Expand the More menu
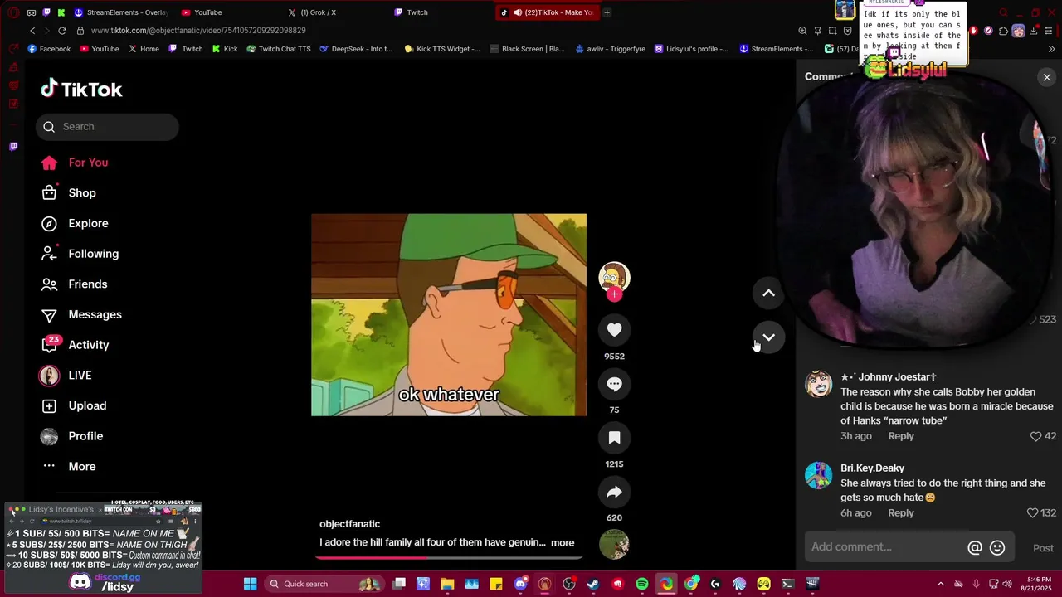Viewport: 1062px width, 597px height. (69, 467)
